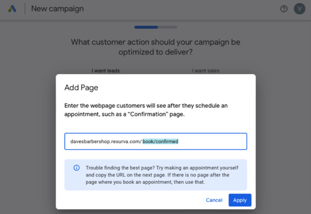This screenshot has width=311, height=214.
Task: Click the highlighted book/confirmed text
Action: coord(160,142)
